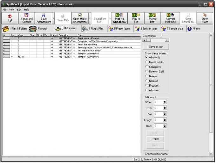Click the Note spinner arrows
Image resolution: width=216 pixels, height=163 pixels.
tap(165, 108)
